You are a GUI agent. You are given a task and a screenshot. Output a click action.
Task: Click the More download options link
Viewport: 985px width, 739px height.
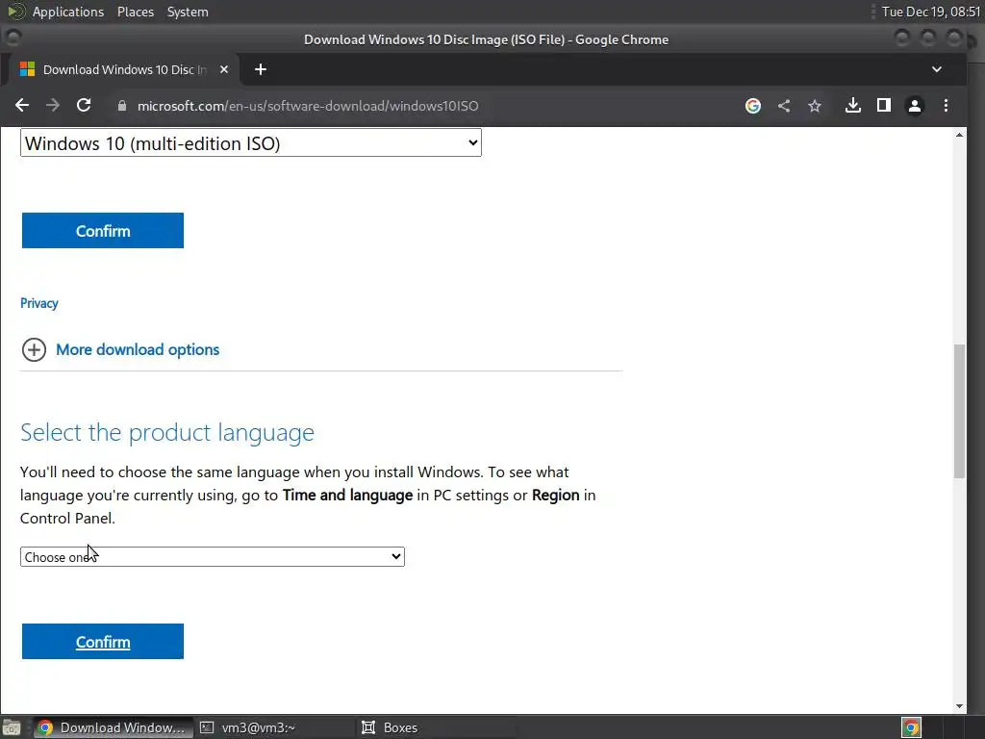coord(138,349)
